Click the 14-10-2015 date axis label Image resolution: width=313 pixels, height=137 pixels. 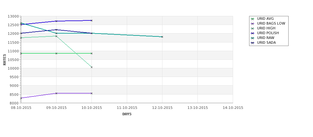[x=233, y=108]
